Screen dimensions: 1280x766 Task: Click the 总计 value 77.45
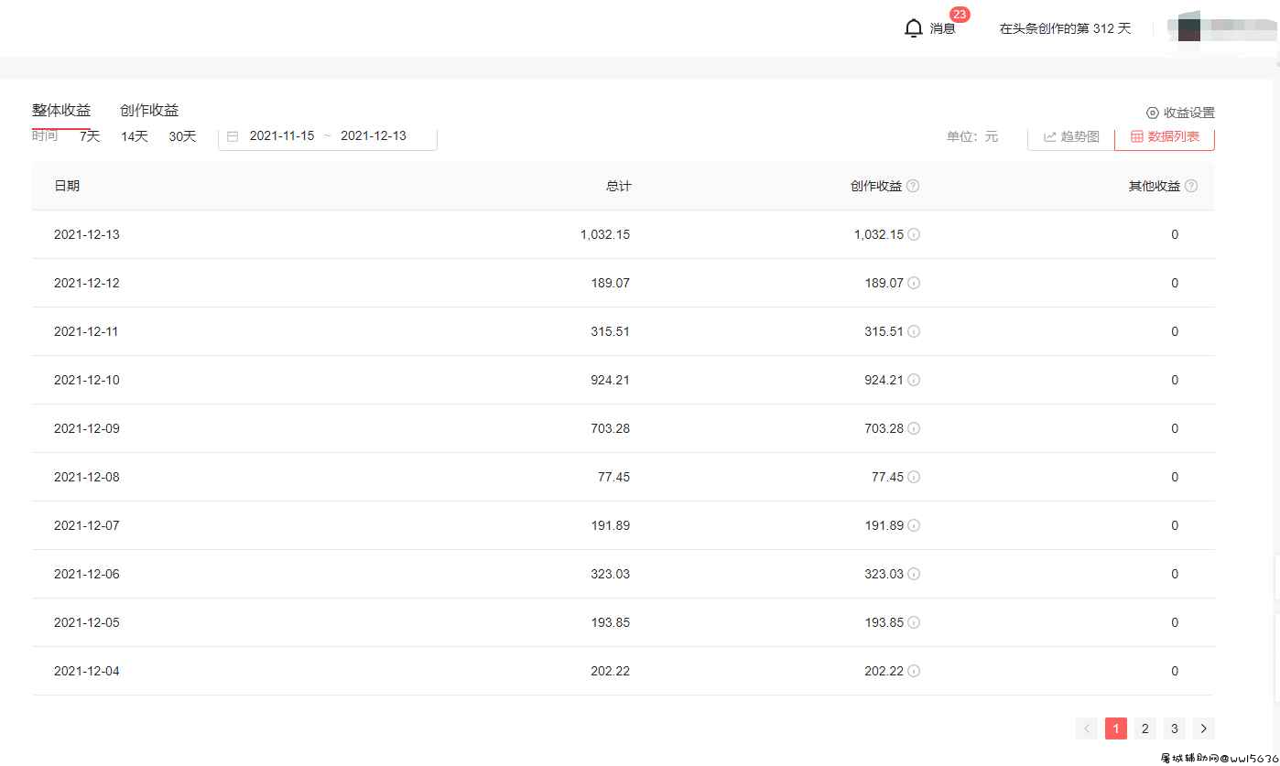click(x=613, y=477)
